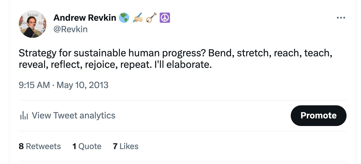Screen dimensions: 361x164
Task: Open the three-dot more options menu
Action: pyautogui.click(x=341, y=18)
